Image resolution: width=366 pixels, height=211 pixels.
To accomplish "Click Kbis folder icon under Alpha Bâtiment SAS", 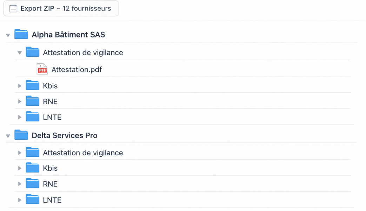I will tap(32, 85).
